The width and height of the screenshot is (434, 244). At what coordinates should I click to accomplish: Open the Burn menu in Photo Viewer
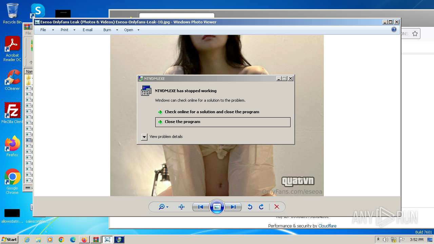click(x=107, y=30)
